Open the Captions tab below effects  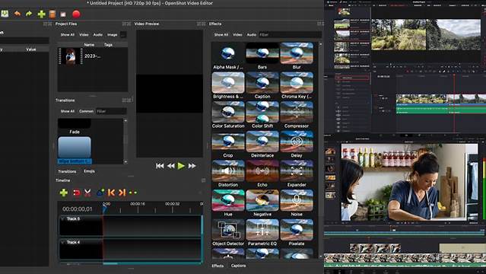pyautogui.click(x=238, y=266)
